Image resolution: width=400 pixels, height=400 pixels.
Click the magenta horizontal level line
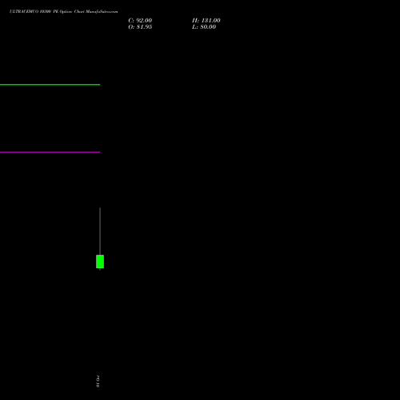50,152
